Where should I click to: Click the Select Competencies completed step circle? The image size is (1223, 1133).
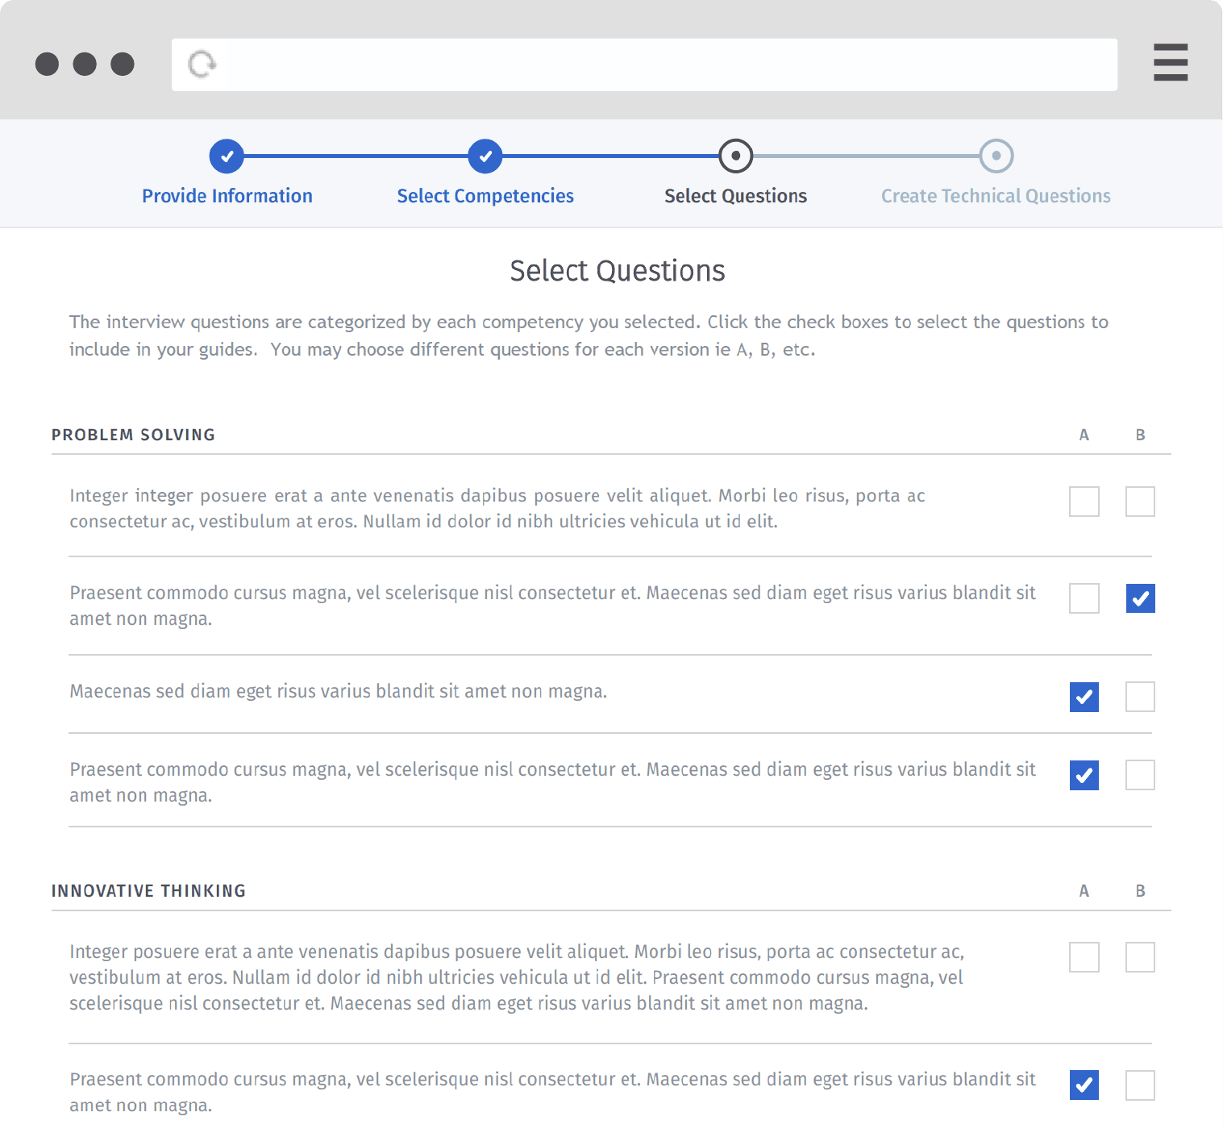pos(485,156)
